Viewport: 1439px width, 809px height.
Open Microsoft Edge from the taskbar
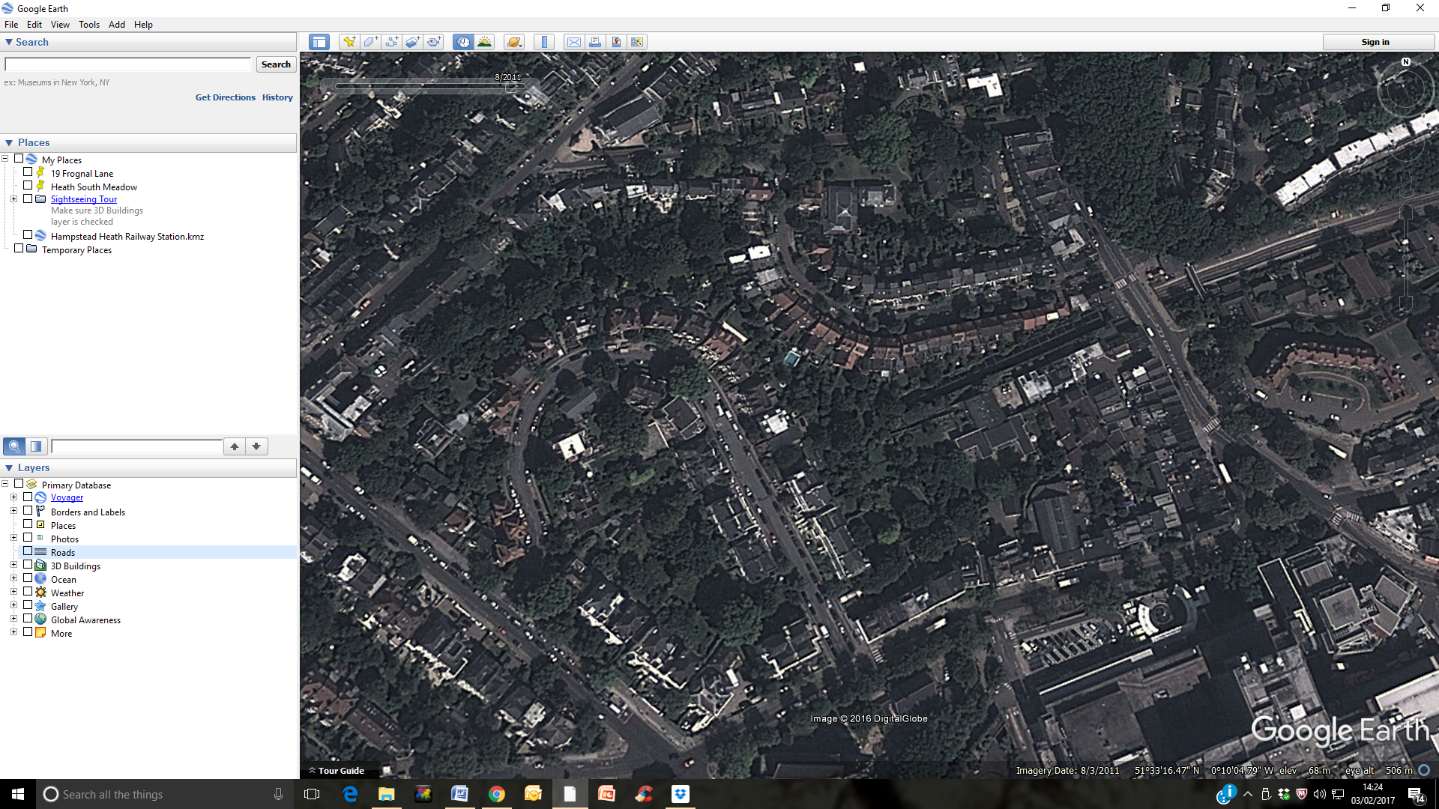[350, 794]
